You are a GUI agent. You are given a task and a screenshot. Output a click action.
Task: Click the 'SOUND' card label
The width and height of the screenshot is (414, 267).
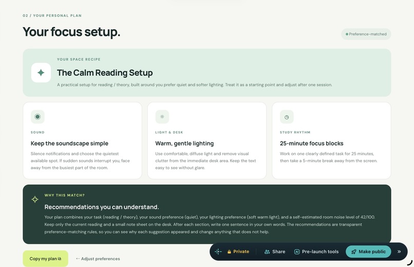click(x=37, y=132)
